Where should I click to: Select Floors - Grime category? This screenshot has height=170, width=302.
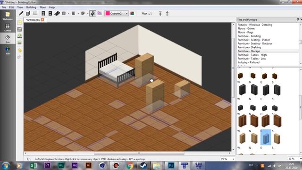click(246, 28)
